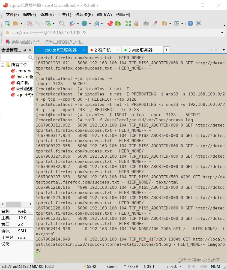
Task: Close the web服务器 tab
Action: click(x=160, y=50)
